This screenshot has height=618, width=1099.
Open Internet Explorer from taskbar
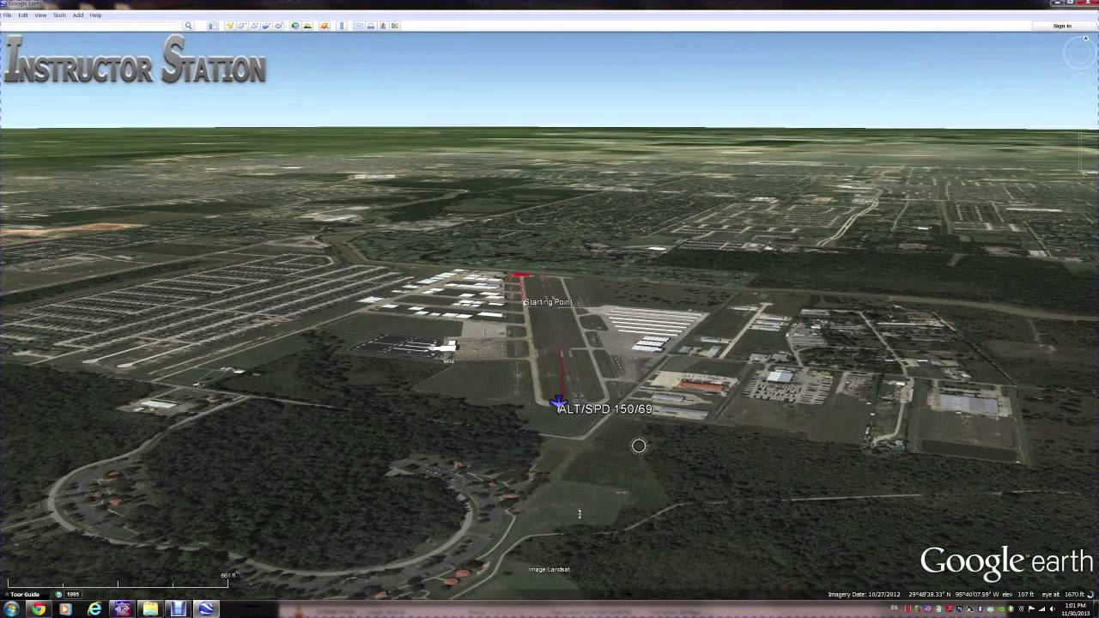(94, 609)
